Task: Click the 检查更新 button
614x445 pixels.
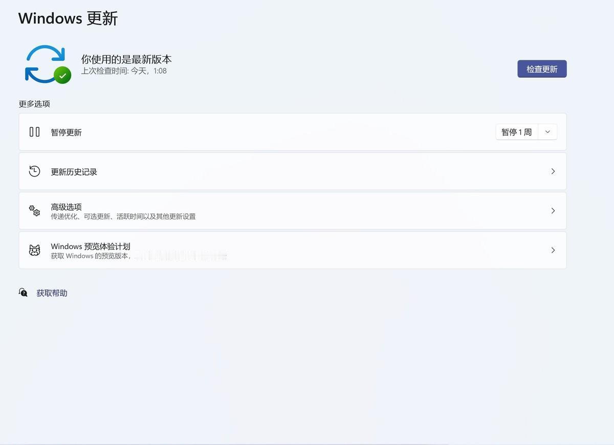Action: (542, 69)
